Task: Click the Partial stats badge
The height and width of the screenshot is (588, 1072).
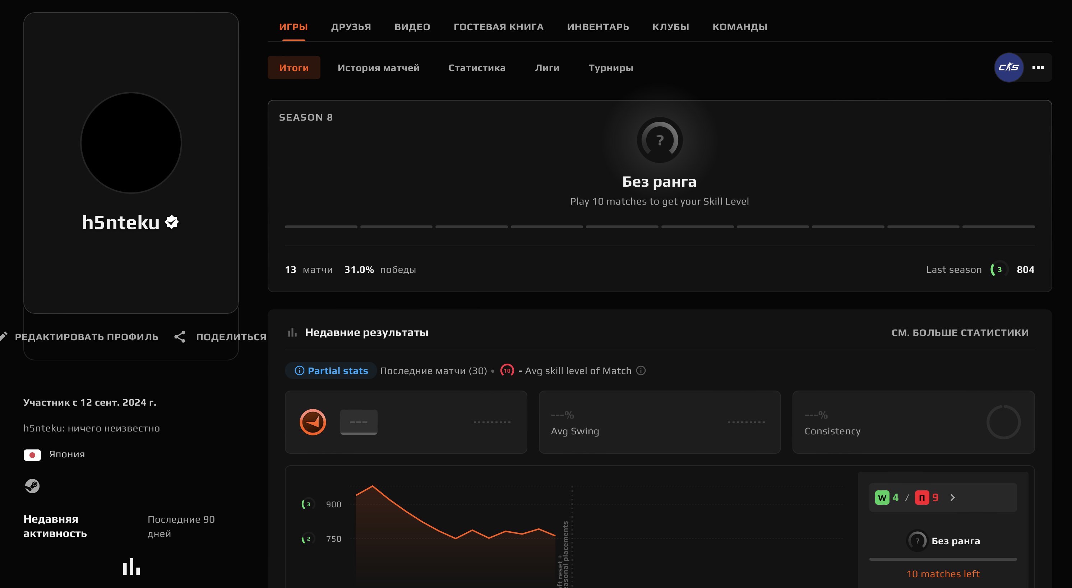Action: click(x=331, y=370)
